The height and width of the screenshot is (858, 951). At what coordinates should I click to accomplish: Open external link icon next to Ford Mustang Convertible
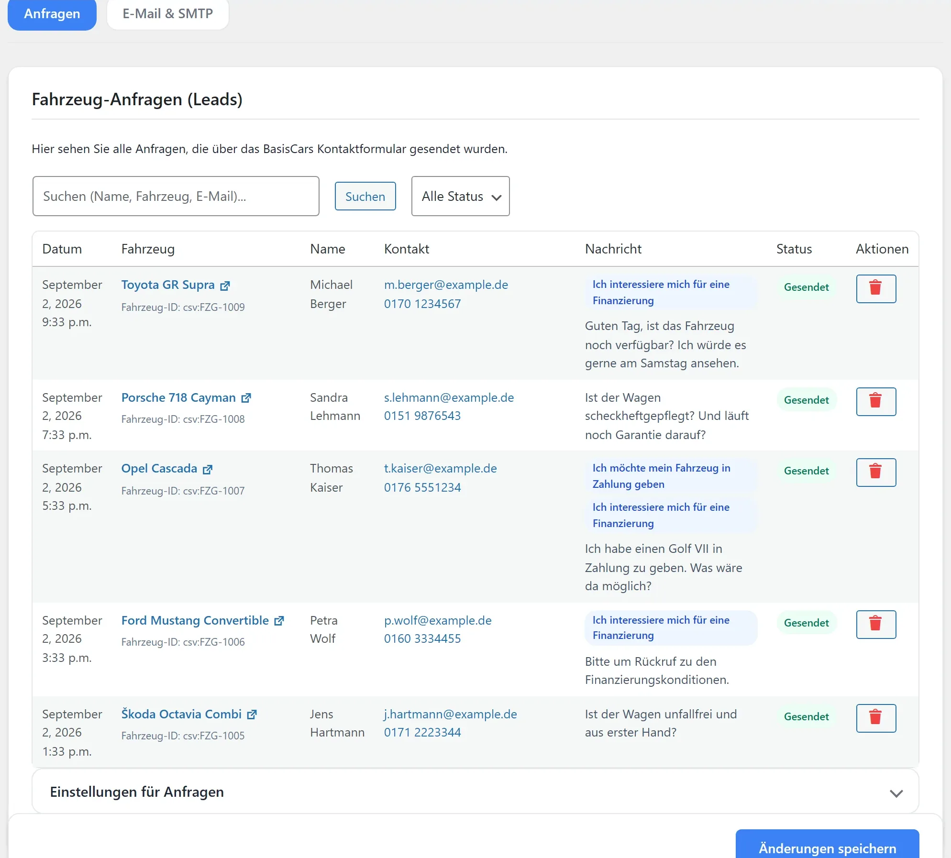tap(279, 621)
